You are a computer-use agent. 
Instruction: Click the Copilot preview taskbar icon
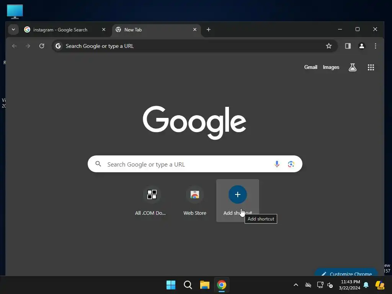click(380, 285)
